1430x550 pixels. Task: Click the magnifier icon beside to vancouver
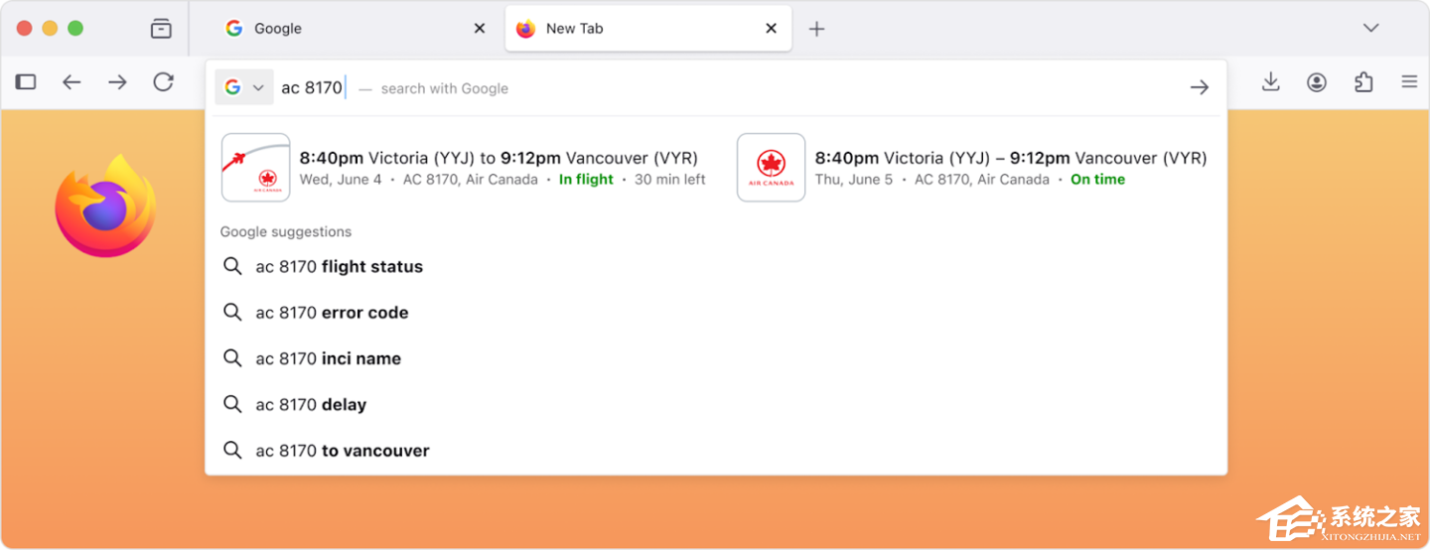coord(232,450)
